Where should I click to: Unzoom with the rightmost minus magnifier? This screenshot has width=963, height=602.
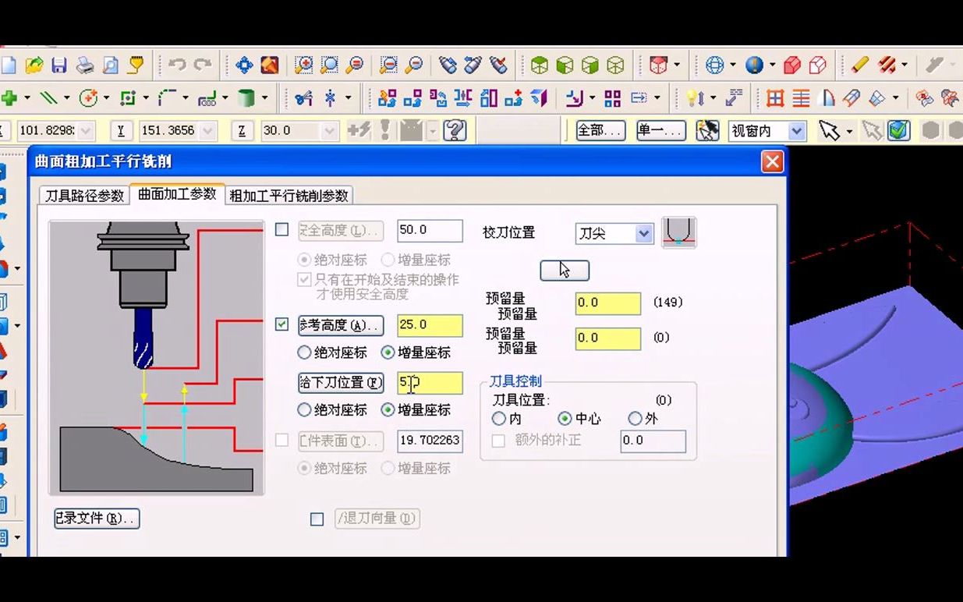[414, 66]
